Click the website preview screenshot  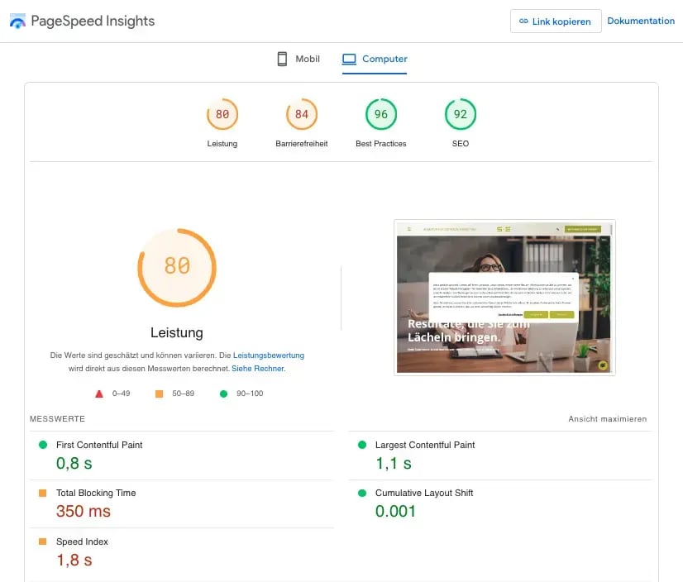504,296
